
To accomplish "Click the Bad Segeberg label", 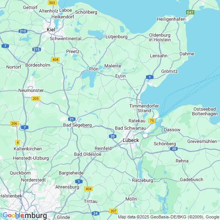I will coord(77,125).
